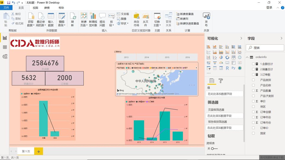Viewport: 285px width, 160px height.
Task: Select the 第 1 页 page tab
Action: pyautogui.click(x=26, y=151)
